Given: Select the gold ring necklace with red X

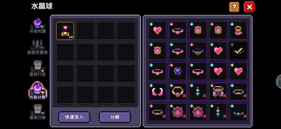Looking at the screenshot, I should point(178,92).
